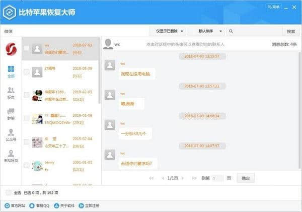302x212 pixels.
Task: Open the 菜单 menu in title bar
Action: click(273, 7)
